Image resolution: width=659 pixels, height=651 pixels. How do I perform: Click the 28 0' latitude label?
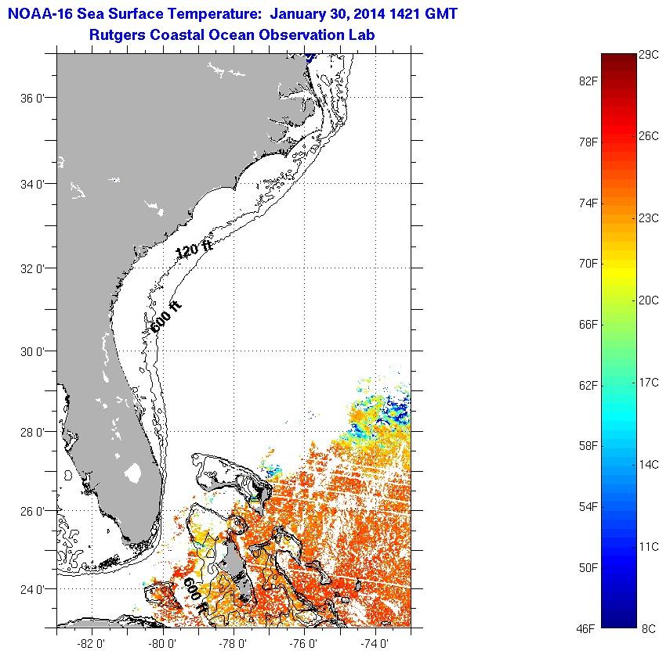tap(32, 432)
